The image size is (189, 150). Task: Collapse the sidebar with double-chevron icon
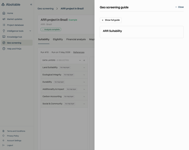(31, 5)
